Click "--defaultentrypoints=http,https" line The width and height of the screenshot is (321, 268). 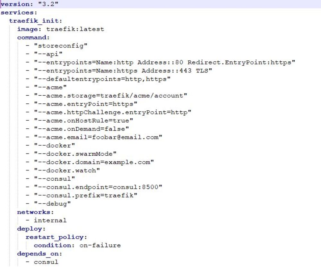coord(102,79)
